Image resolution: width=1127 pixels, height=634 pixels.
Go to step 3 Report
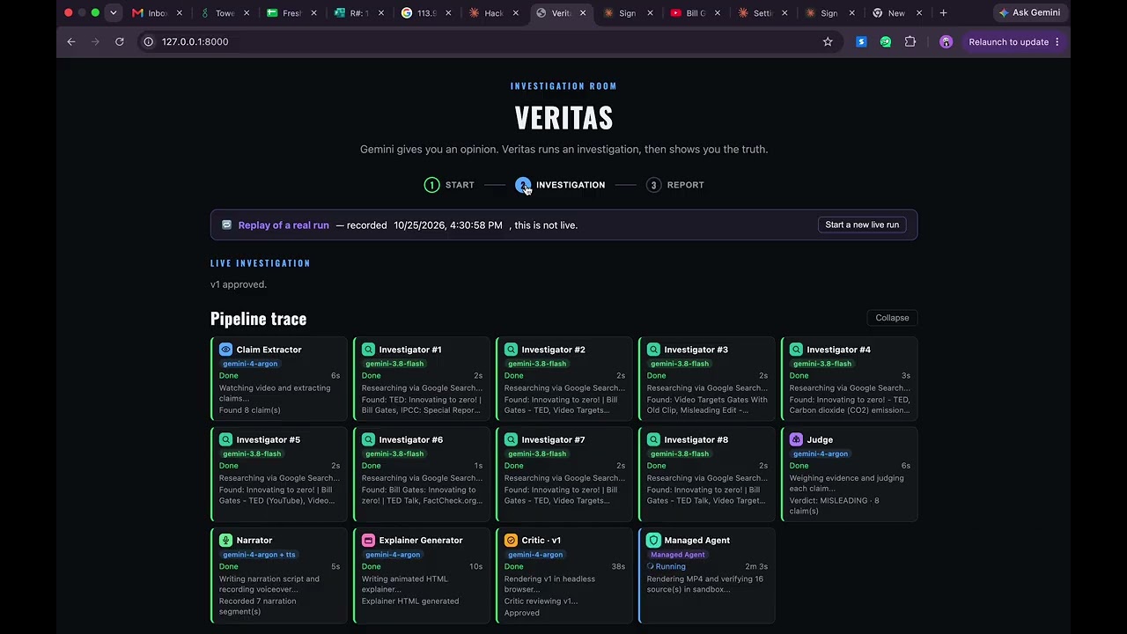point(675,185)
